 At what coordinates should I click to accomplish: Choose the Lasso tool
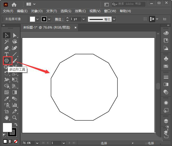(15, 42)
